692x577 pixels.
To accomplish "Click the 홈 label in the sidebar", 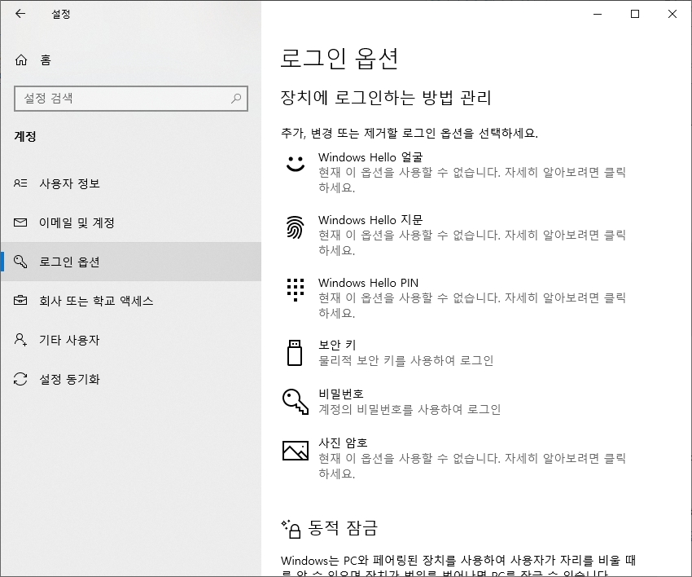I will [46, 59].
